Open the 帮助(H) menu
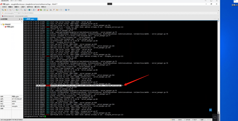Screen dimensions: 238x121 [x=43, y=7]
